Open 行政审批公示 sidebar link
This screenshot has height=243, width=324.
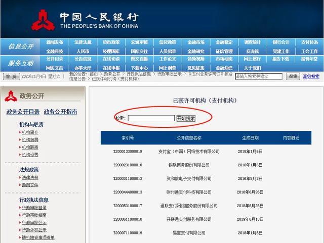34,223
